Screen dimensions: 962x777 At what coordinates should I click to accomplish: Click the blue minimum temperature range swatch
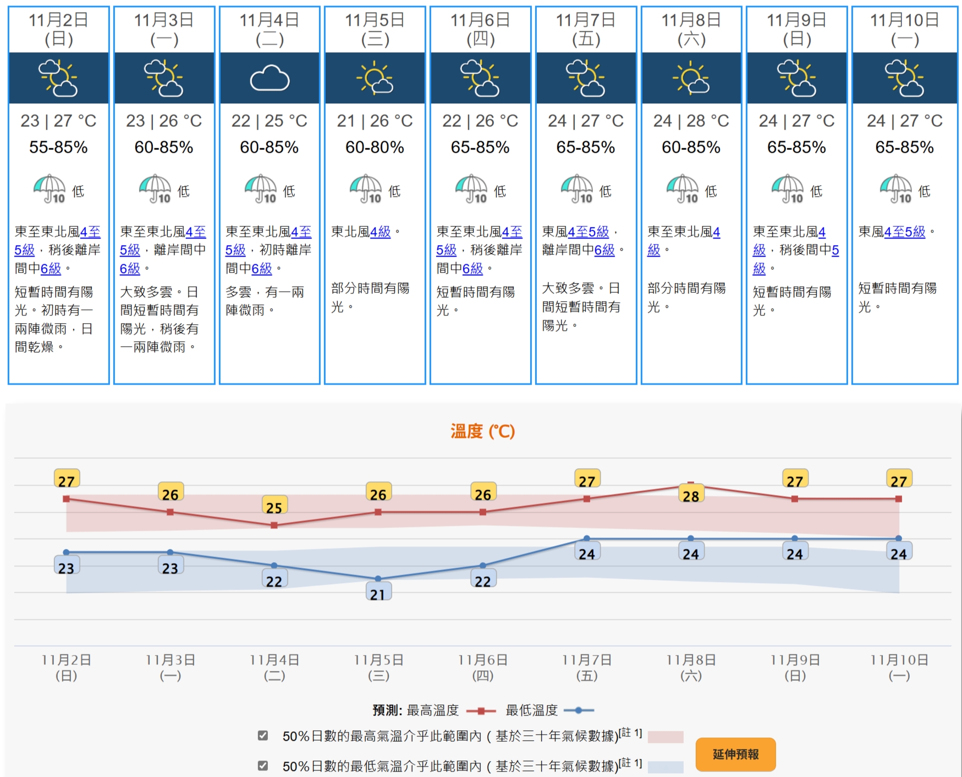click(666, 767)
